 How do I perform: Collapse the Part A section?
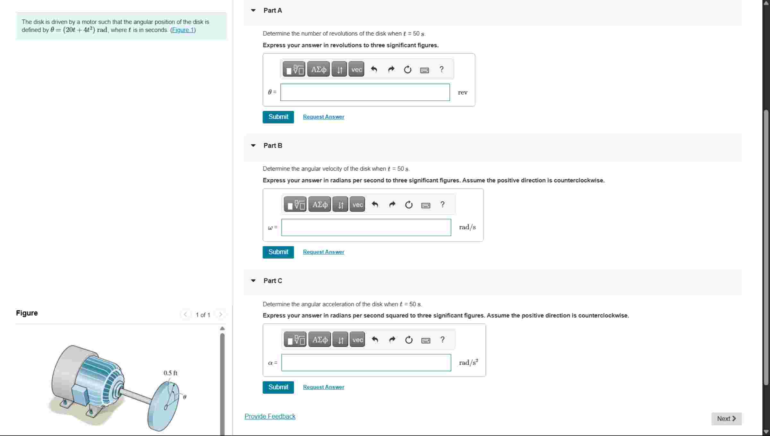[x=253, y=10]
